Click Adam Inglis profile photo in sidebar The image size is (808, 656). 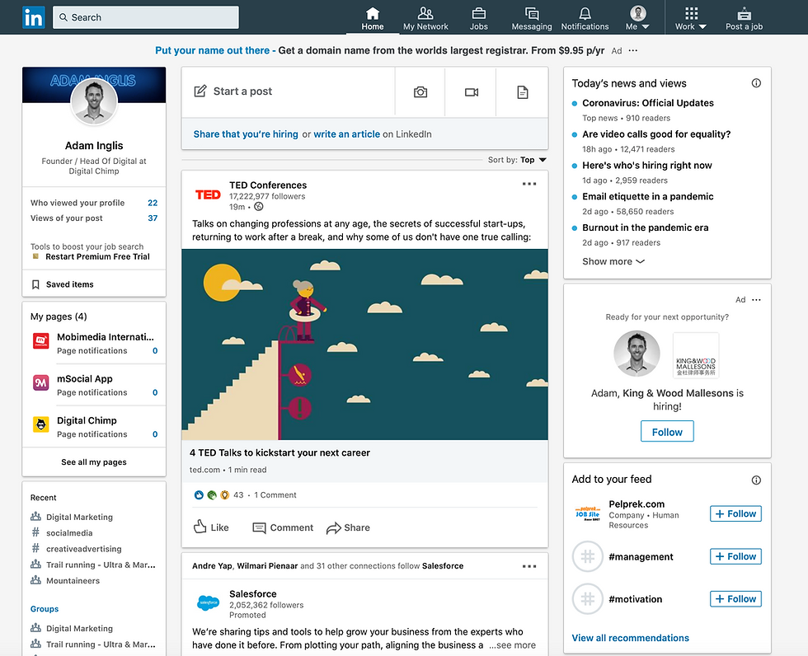pyautogui.click(x=94, y=102)
